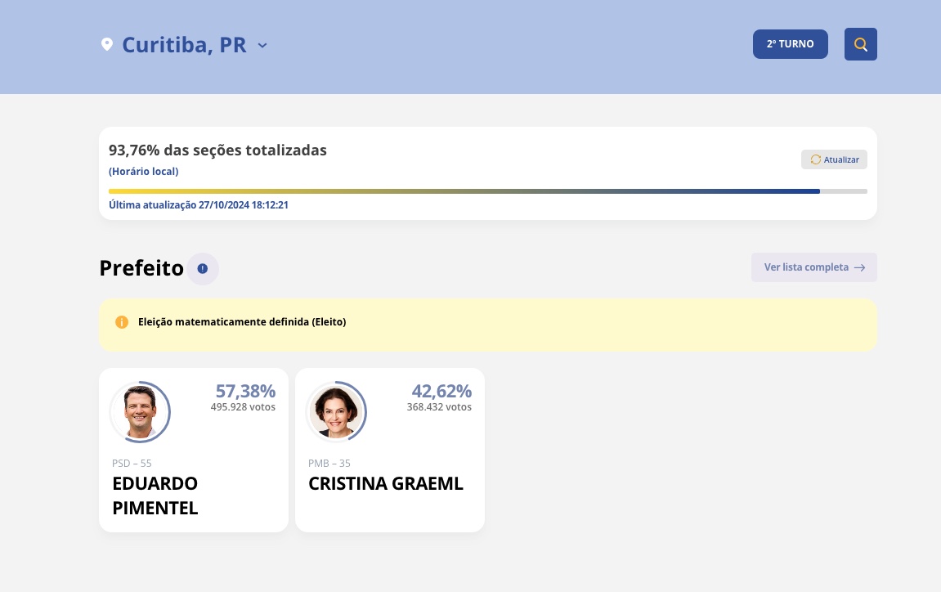This screenshot has width=941, height=592.
Task: Click the Horário local link
Action: coord(143,172)
